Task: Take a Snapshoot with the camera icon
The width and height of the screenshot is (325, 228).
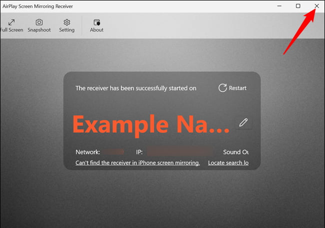Action: point(39,26)
